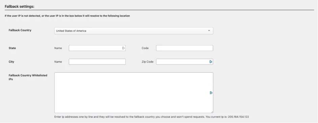Click the autofill icon inside Whitelisted IPs textarea
Viewport: 318px width, 123px height.
point(211,93)
